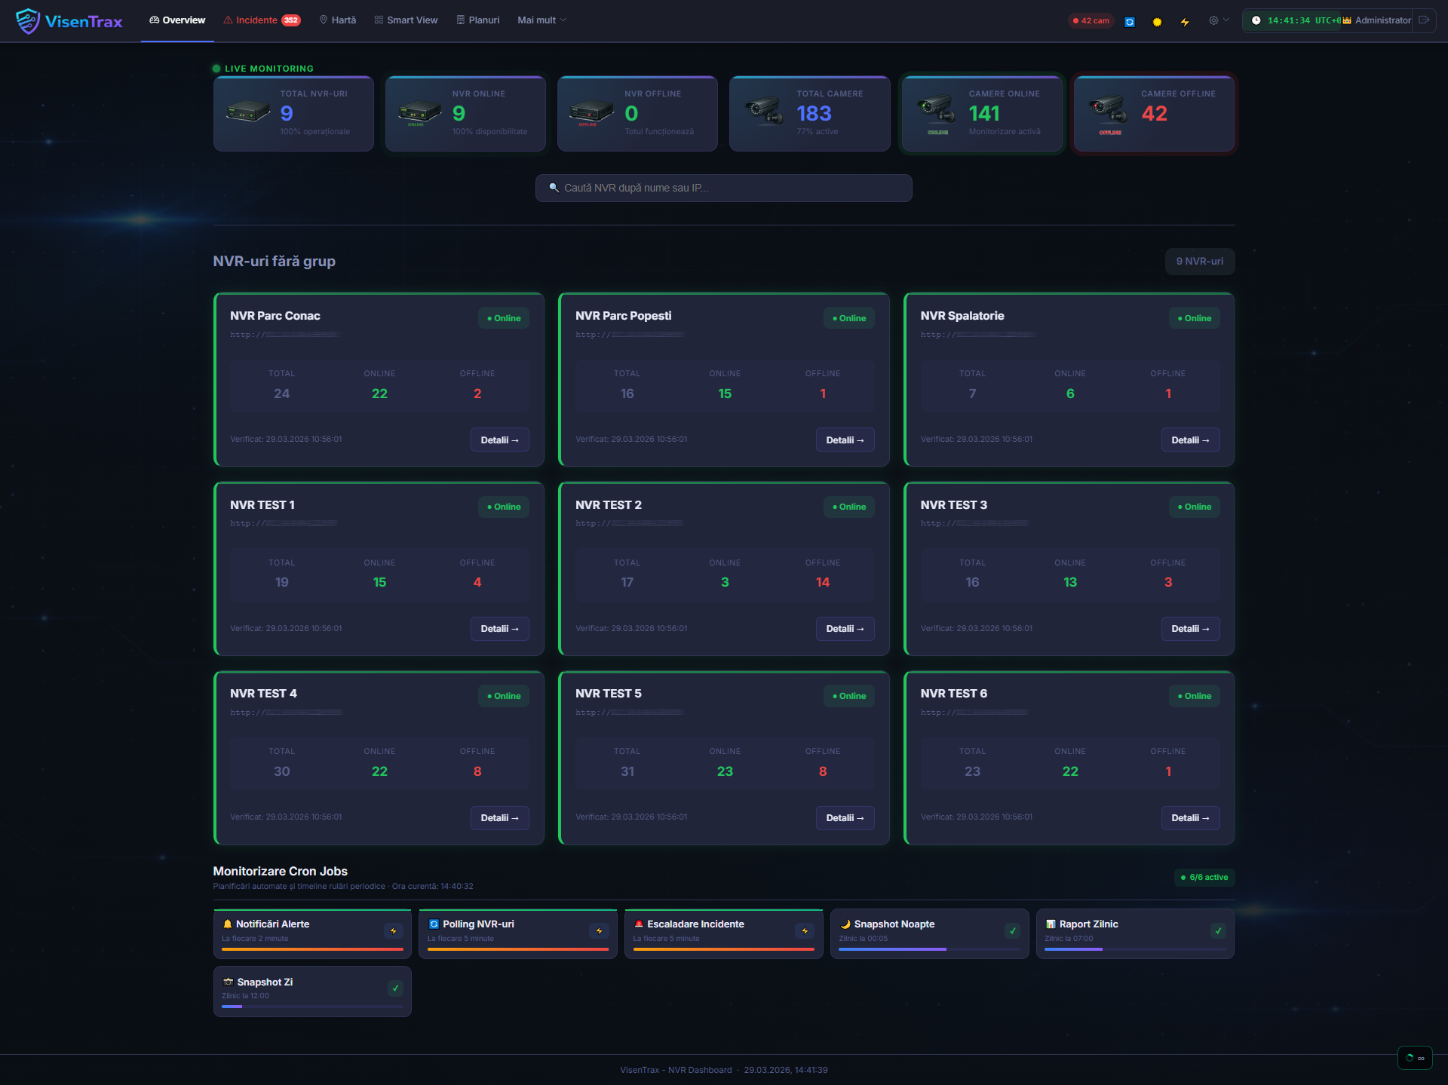The width and height of the screenshot is (1448, 1085).
Task: Click the Notificări Alerte bell icon
Action: click(227, 924)
